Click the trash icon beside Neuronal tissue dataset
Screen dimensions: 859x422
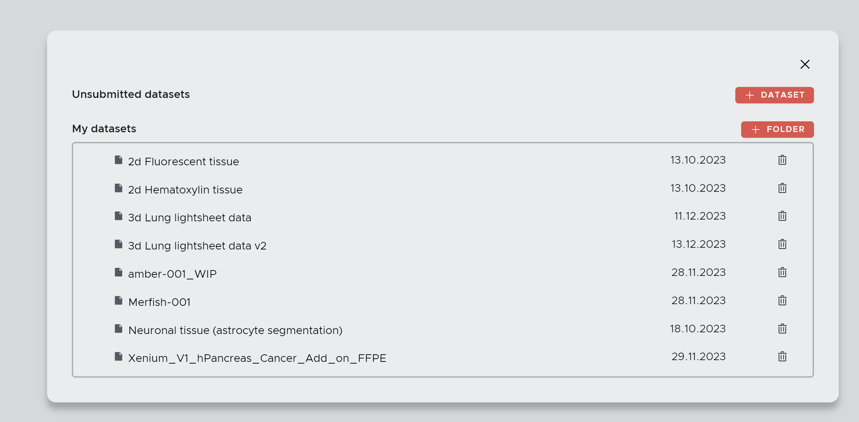(x=782, y=329)
